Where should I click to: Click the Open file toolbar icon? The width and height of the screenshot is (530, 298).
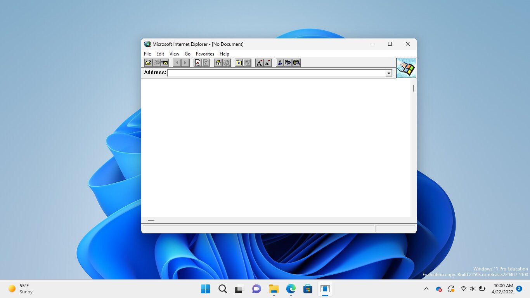click(148, 63)
